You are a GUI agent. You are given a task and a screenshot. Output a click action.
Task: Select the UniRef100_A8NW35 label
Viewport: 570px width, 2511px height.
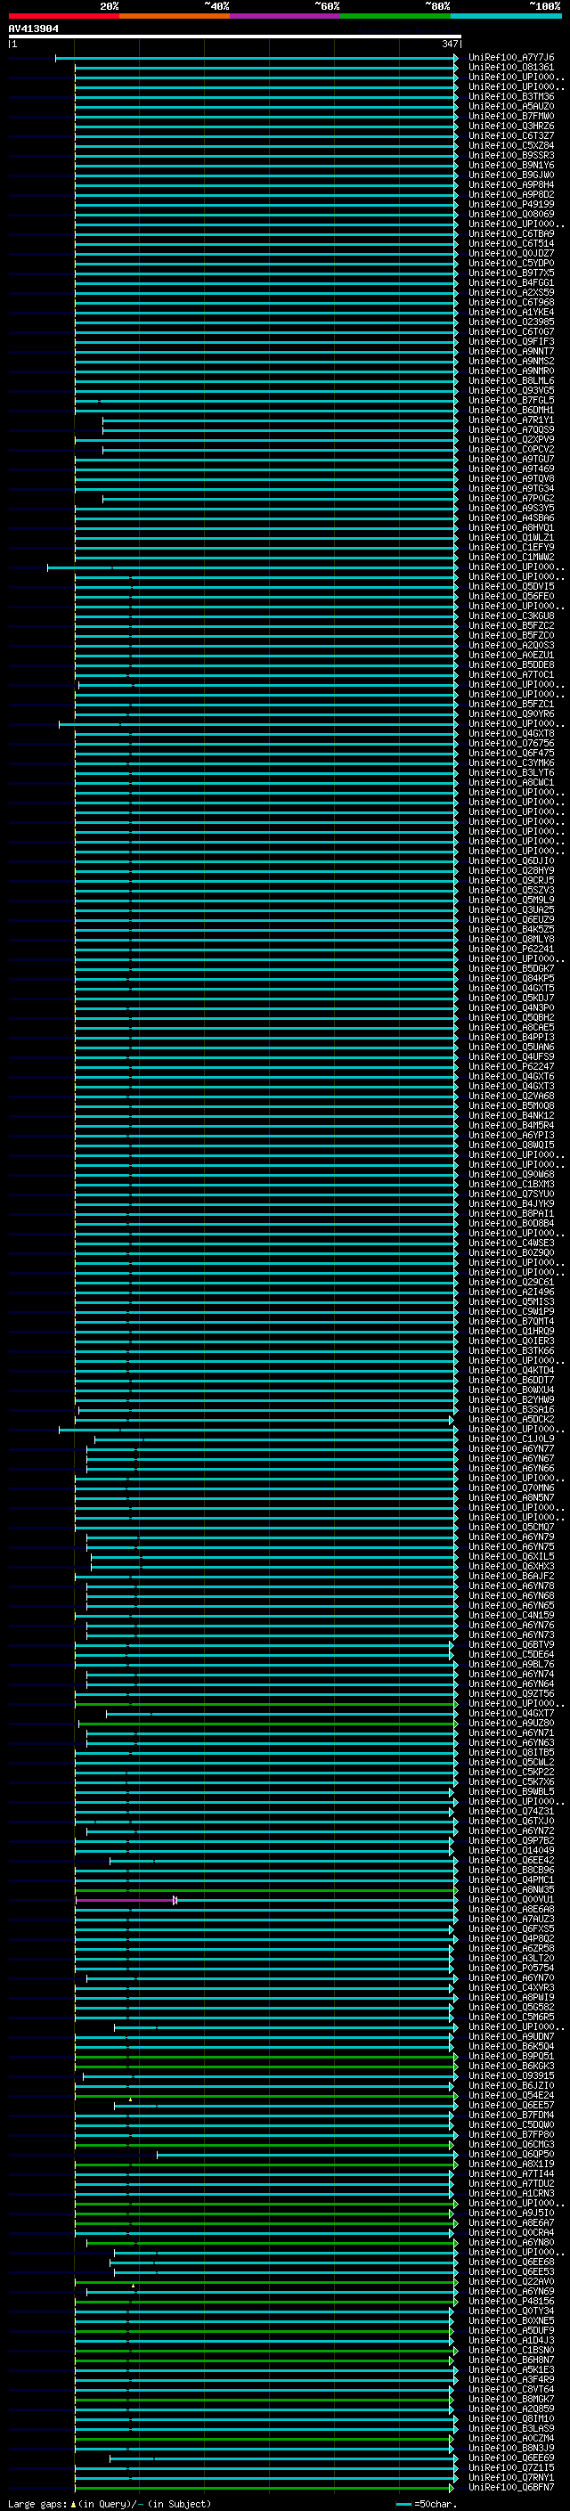pos(510,1890)
